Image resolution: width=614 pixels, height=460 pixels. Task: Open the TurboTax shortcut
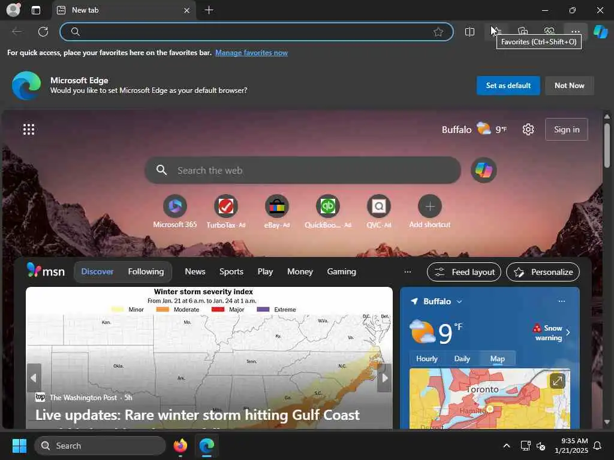[x=226, y=211]
